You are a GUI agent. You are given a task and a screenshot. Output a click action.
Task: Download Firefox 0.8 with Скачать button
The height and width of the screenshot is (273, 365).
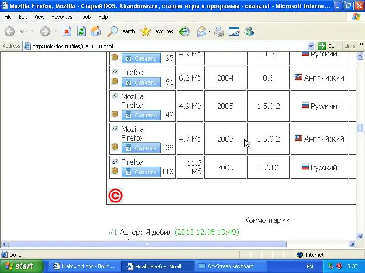(x=141, y=82)
